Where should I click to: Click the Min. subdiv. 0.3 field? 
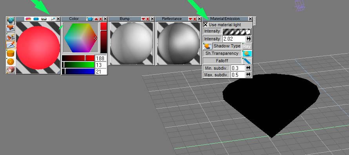coord(238,68)
